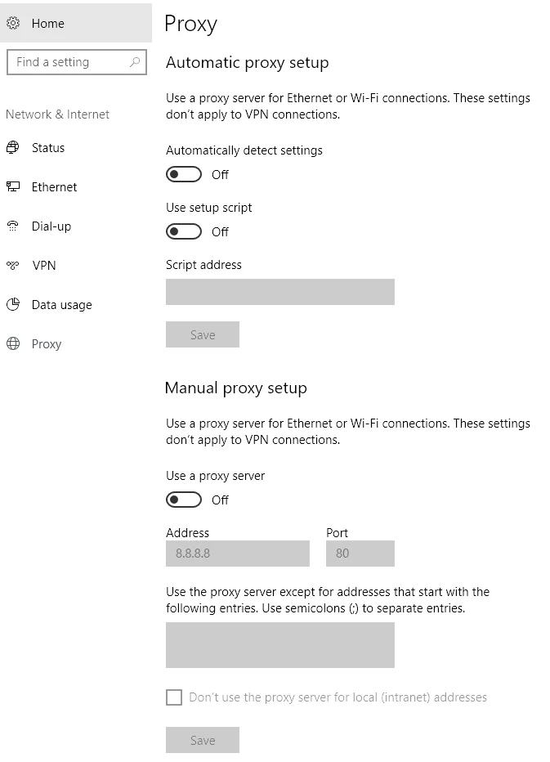This screenshot has width=550, height=762.
Task: Click the Ethernet adapter icon
Action: [13, 187]
